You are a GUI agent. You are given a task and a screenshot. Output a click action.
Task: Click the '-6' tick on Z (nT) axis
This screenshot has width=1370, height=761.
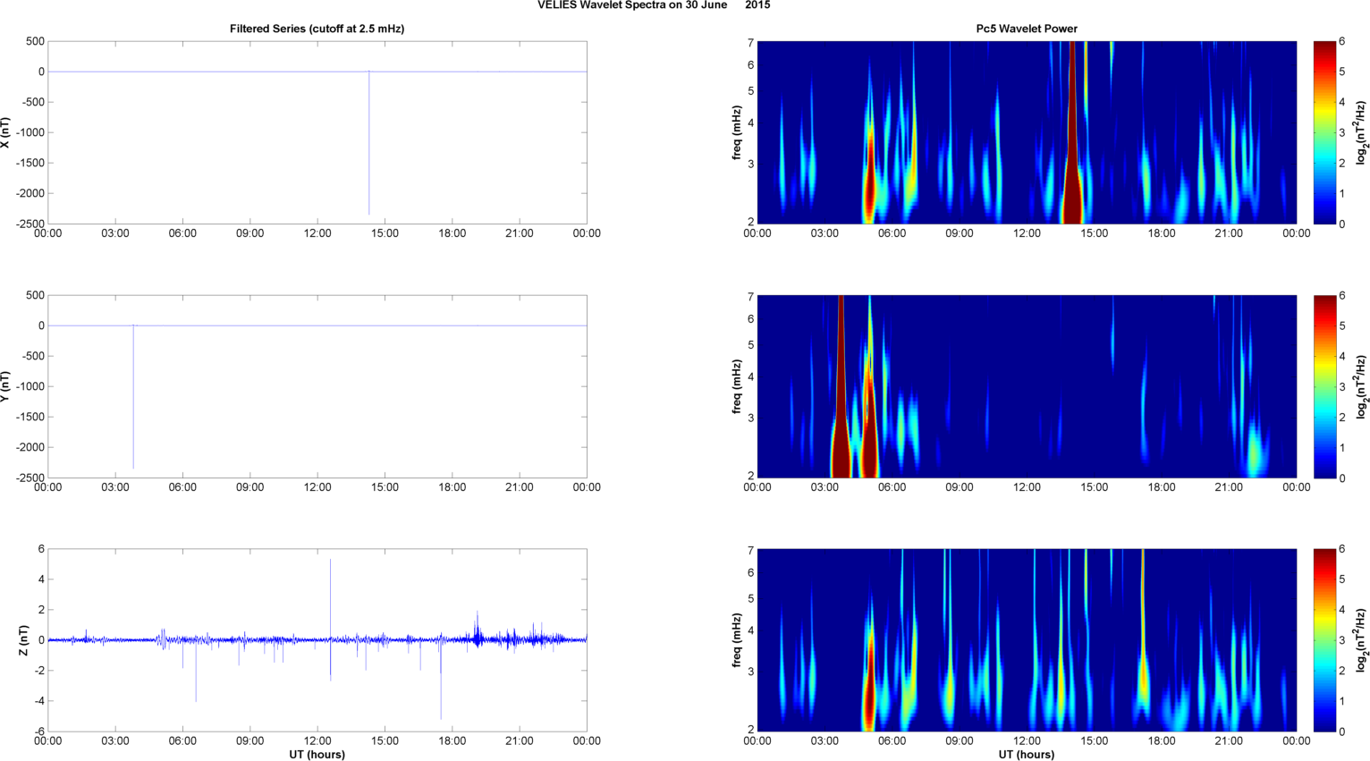(x=39, y=731)
